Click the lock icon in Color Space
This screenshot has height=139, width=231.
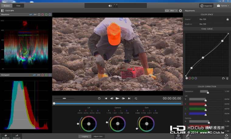click(227, 19)
